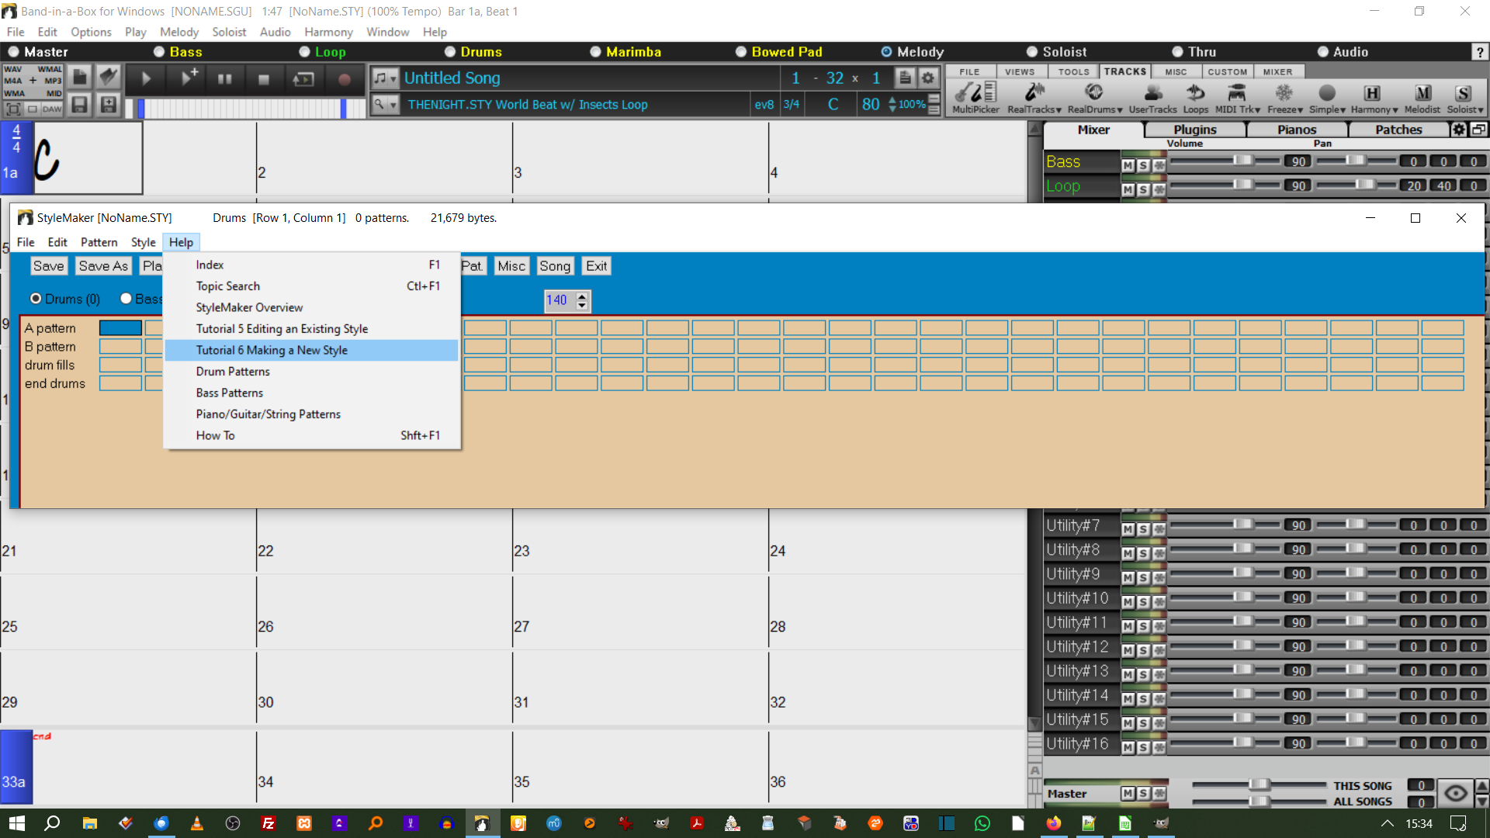Select the Master track radio button
The width and height of the screenshot is (1490, 838).
click(13, 52)
